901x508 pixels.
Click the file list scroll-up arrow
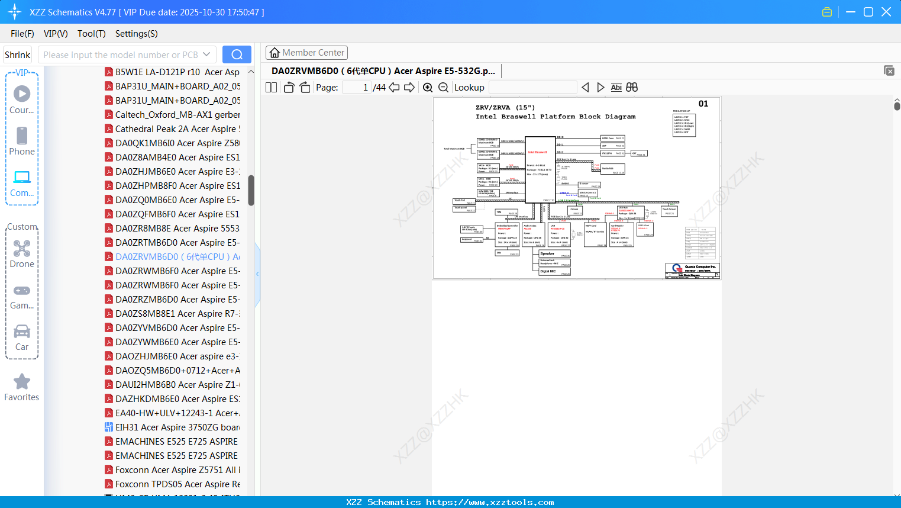[x=251, y=72]
